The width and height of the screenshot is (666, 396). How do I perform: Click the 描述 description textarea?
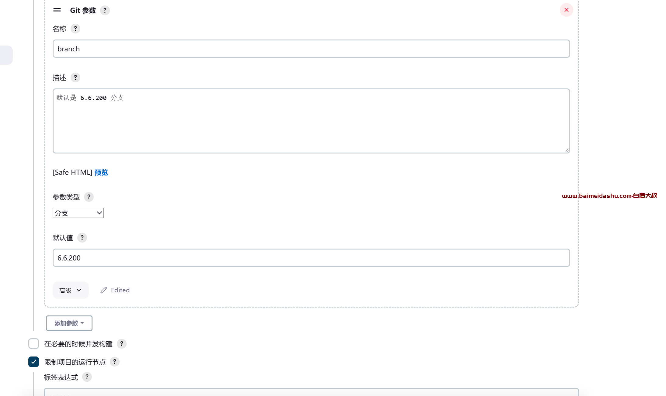click(311, 121)
